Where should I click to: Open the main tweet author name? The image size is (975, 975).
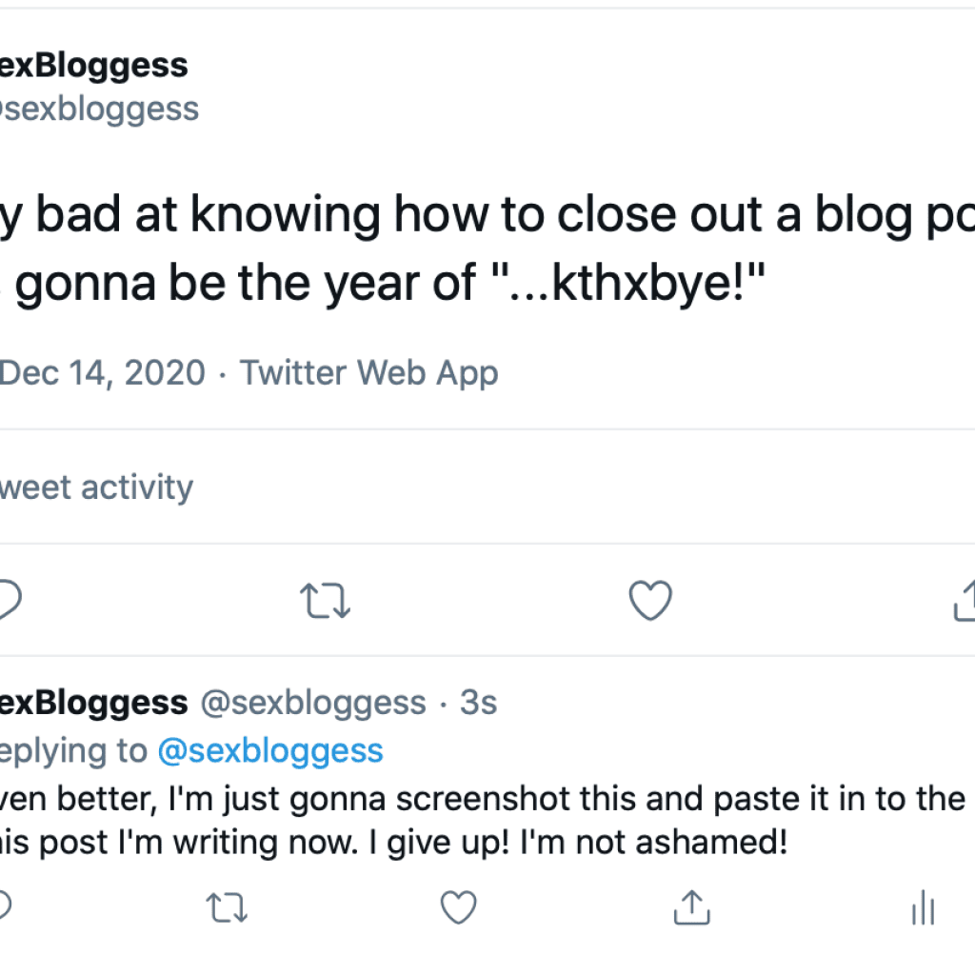coord(94,66)
